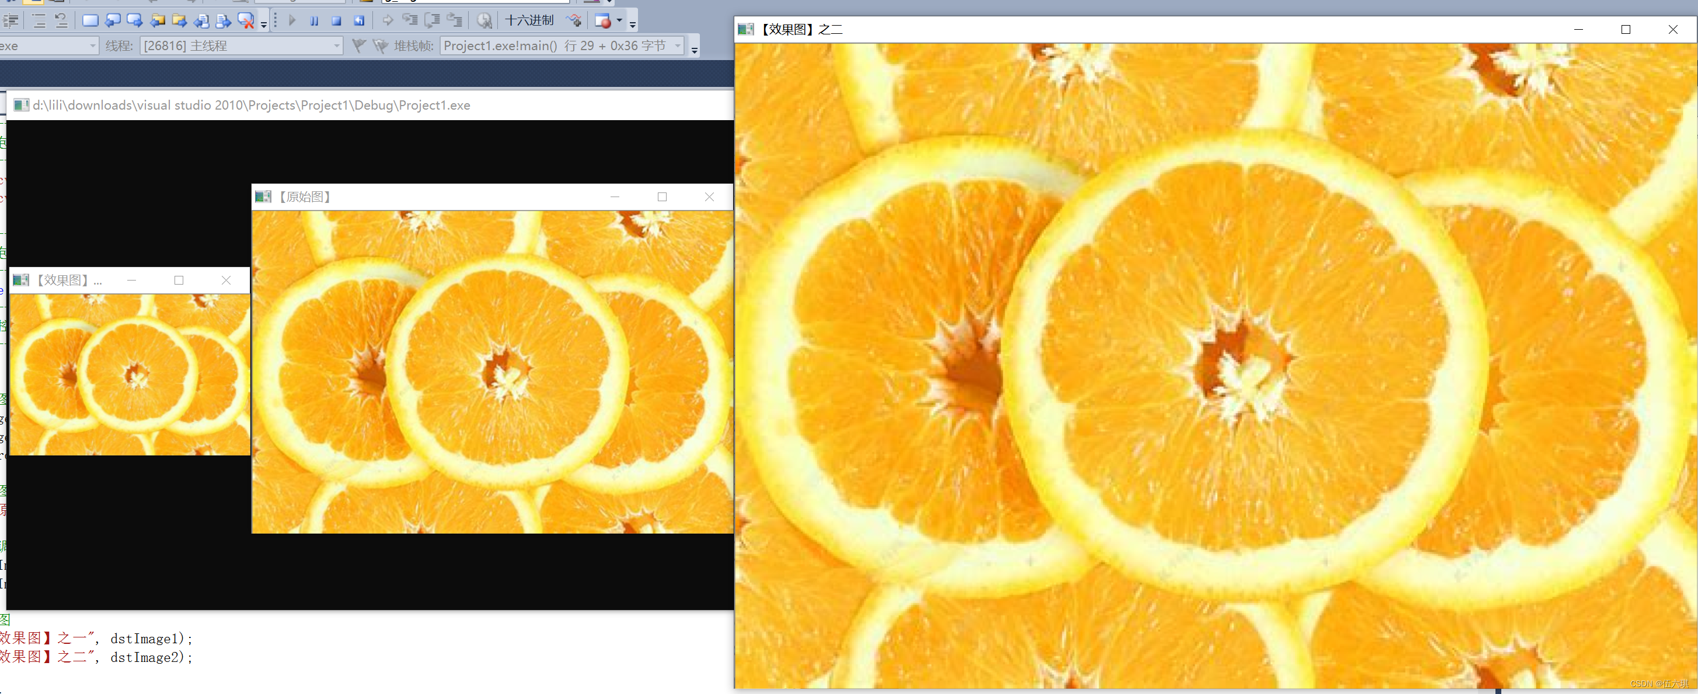Click the image in 【效果图】之二 window
The image size is (1698, 694).
[x=1215, y=366]
